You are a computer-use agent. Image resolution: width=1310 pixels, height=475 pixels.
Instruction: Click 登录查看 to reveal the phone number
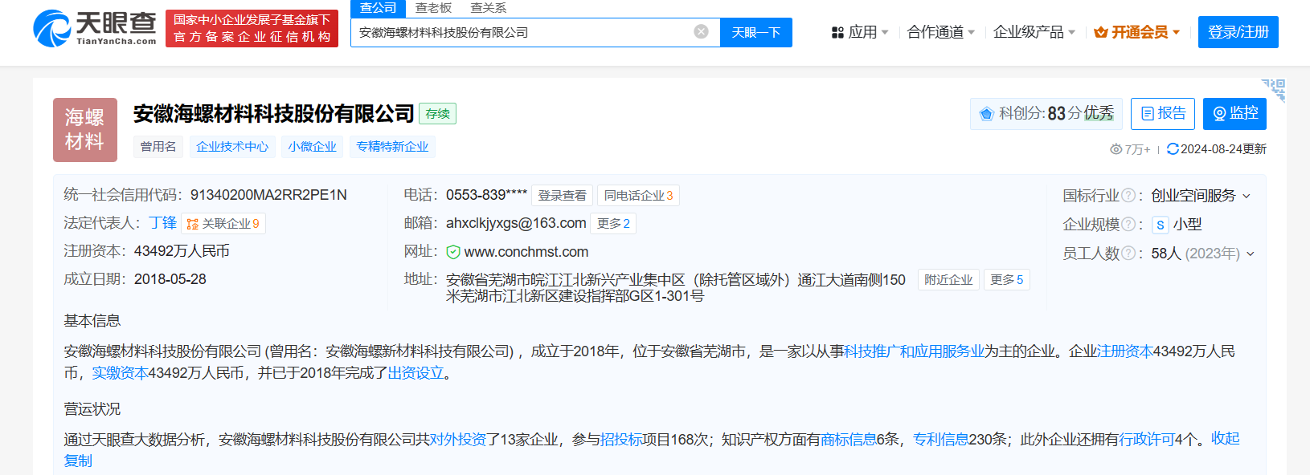[562, 196]
